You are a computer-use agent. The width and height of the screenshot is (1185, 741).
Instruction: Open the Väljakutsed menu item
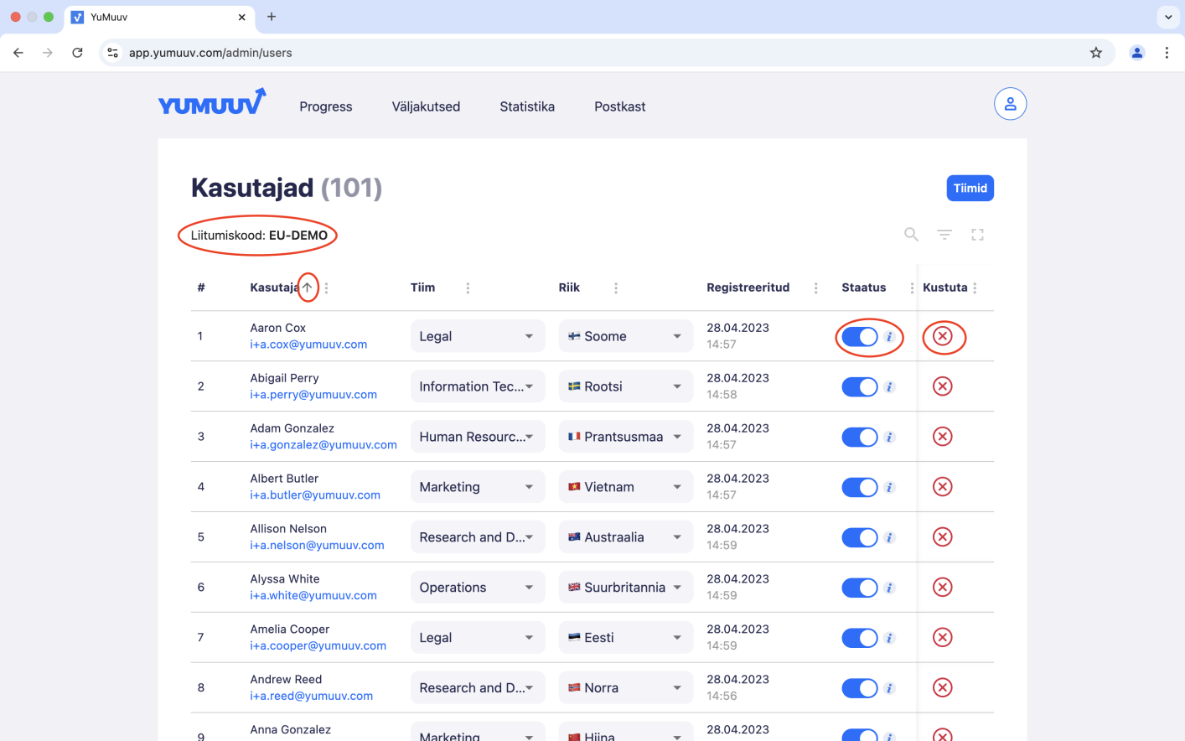click(426, 106)
